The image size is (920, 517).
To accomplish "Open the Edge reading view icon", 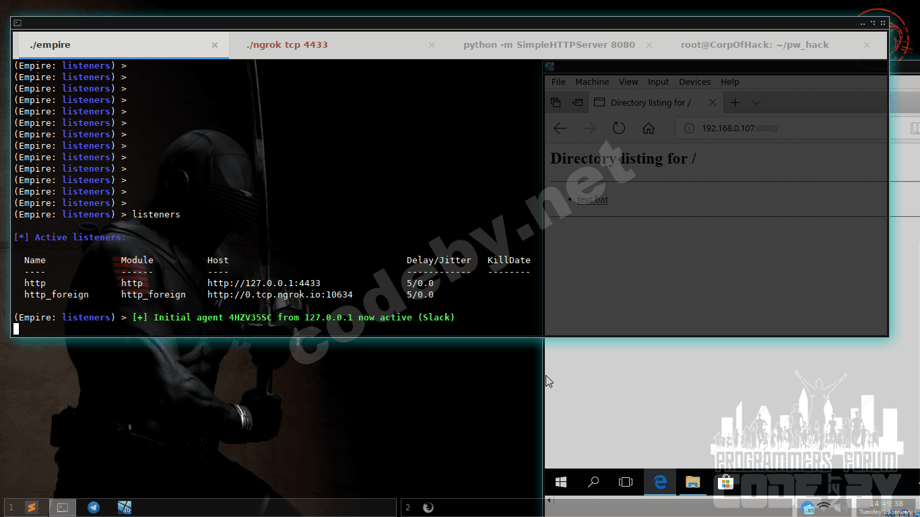I will (915, 128).
